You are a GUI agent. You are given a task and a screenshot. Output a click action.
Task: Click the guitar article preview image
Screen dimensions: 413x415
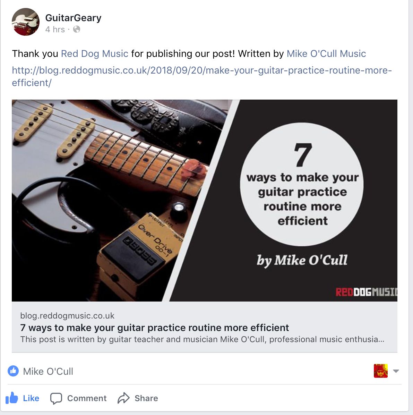[205, 200]
